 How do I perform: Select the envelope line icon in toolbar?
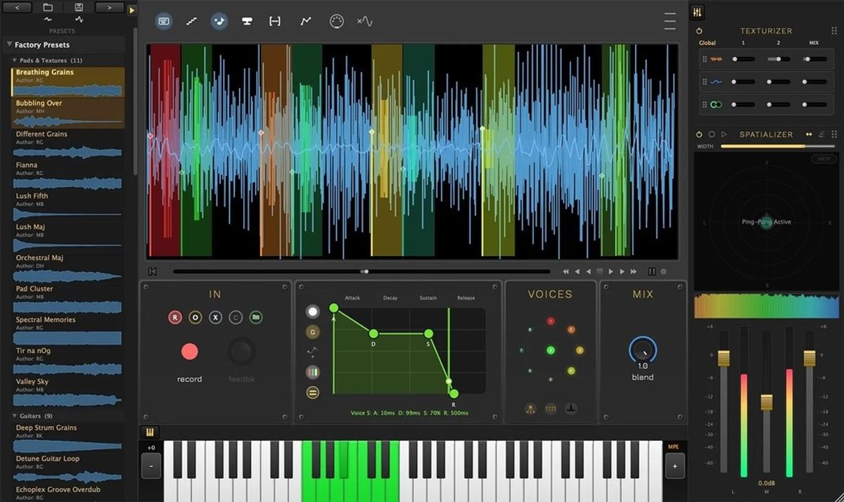[x=305, y=21]
